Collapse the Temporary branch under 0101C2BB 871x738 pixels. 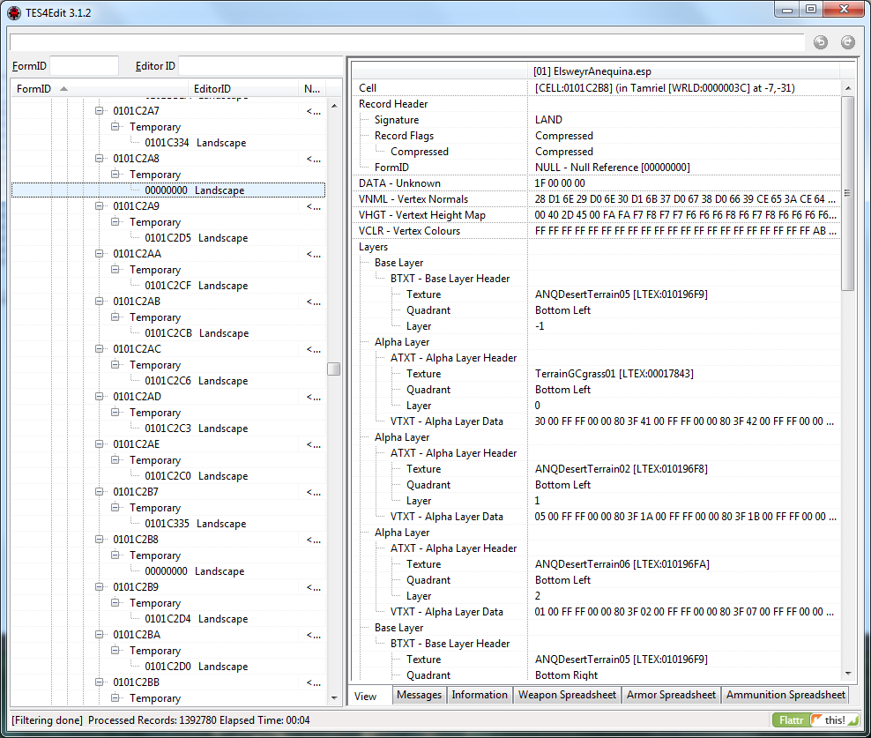click(x=115, y=697)
